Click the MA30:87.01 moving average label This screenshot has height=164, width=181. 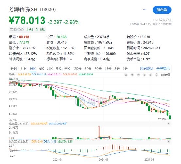(70, 74)
